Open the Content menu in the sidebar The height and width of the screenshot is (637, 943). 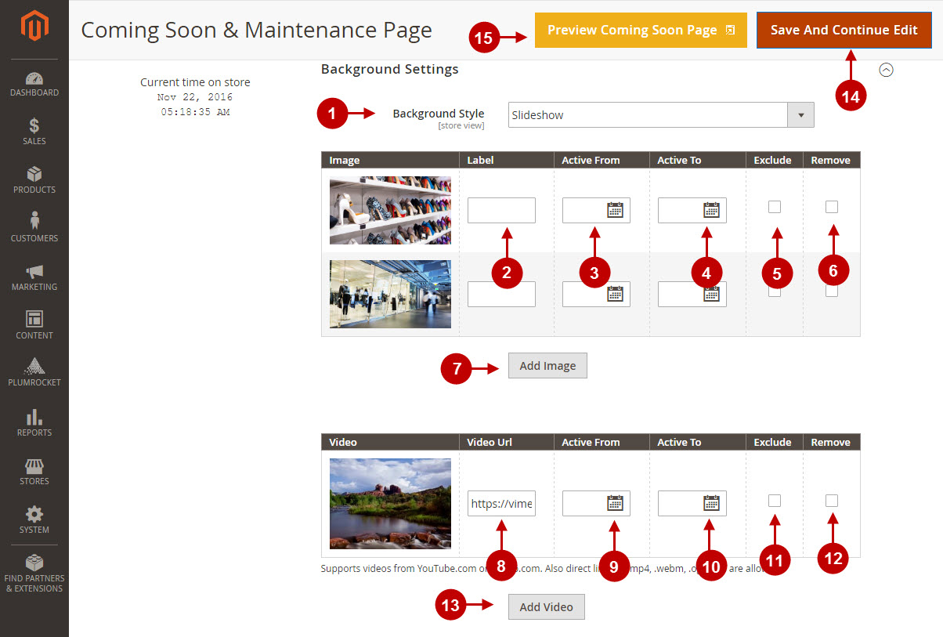coord(34,326)
